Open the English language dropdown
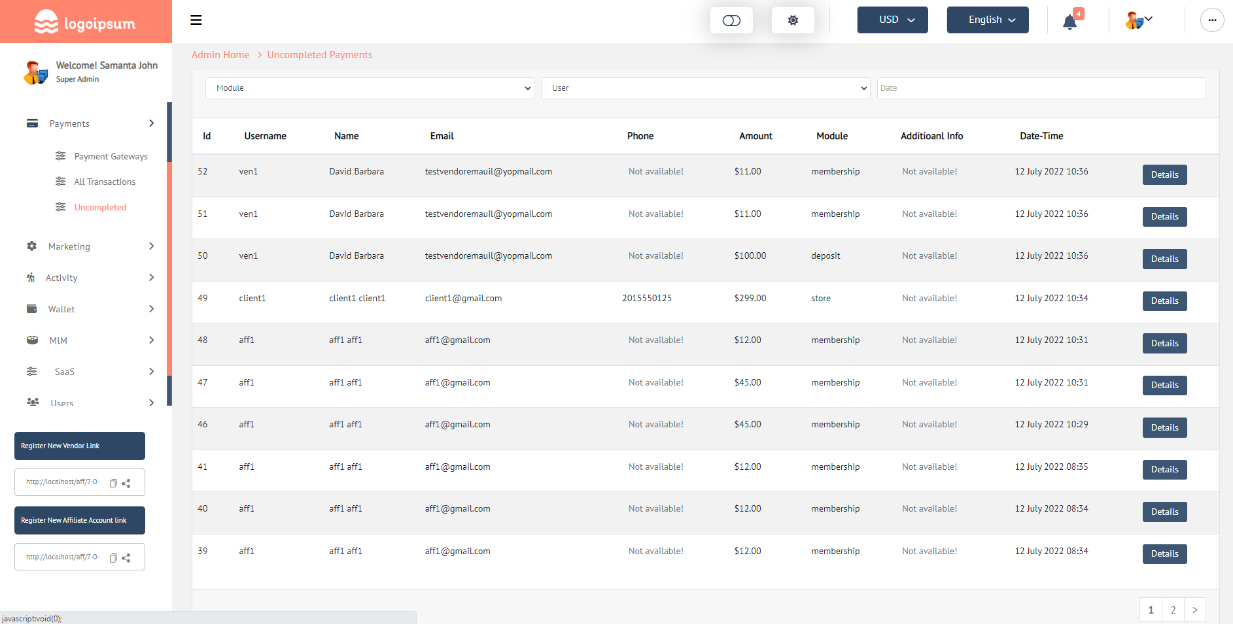The image size is (1233, 624). tap(987, 20)
